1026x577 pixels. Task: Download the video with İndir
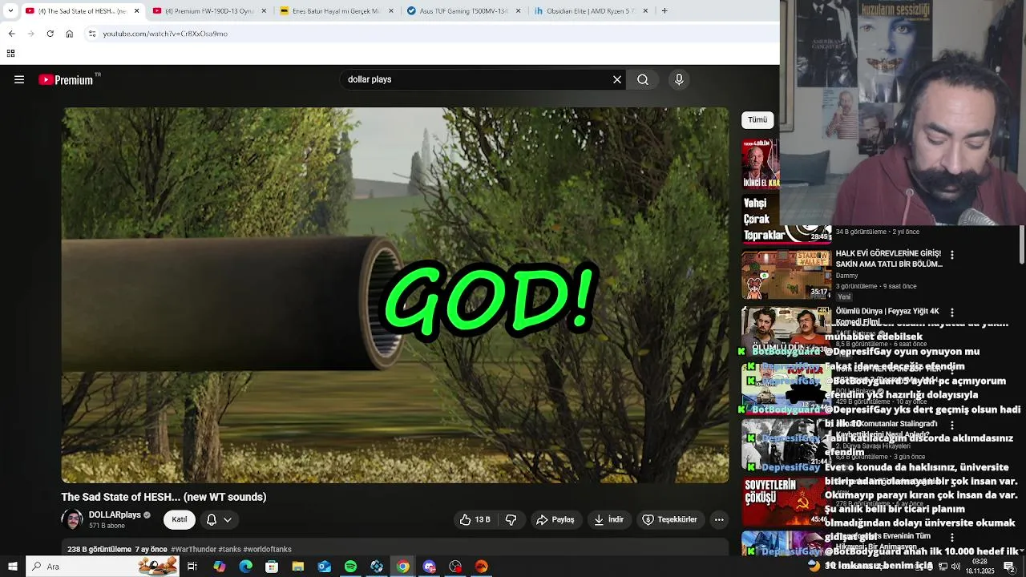tap(608, 519)
